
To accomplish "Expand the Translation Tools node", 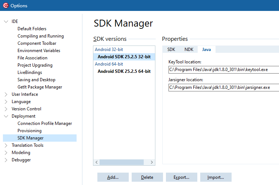I will point(6,145).
